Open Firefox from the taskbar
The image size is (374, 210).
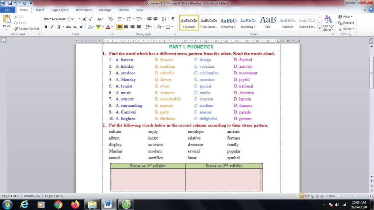click(75, 205)
